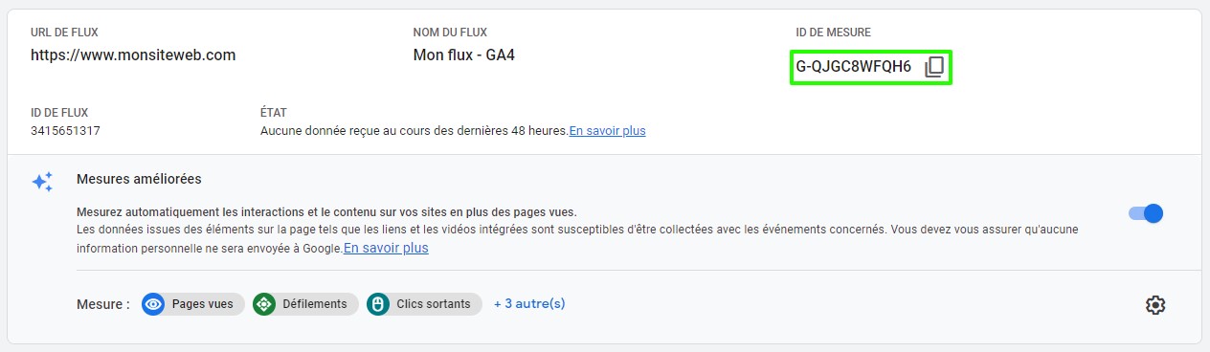Click the Pages vues eye icon
1210x352 pixels.
click(153, 304)
